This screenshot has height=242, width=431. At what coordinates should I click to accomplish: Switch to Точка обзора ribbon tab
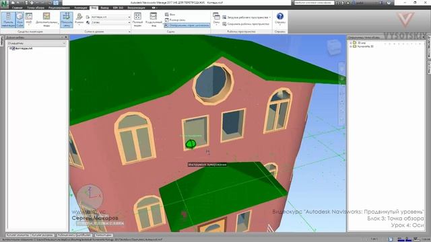(x=36, y=7)
